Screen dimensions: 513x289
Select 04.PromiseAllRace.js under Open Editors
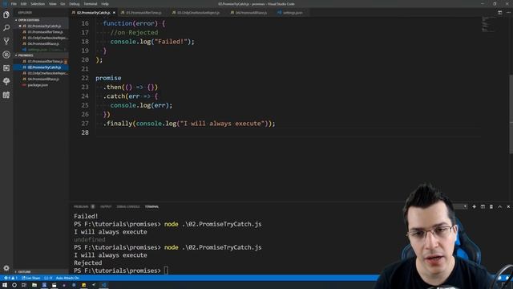click(41, 43)
